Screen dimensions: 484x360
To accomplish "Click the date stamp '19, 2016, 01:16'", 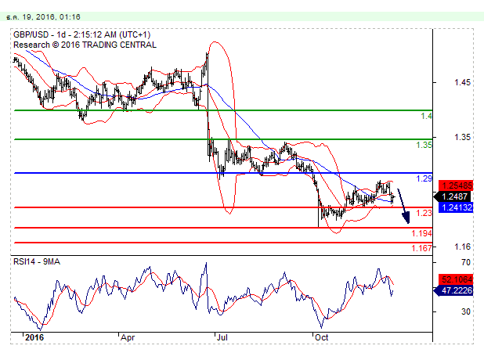I will 51,17.
